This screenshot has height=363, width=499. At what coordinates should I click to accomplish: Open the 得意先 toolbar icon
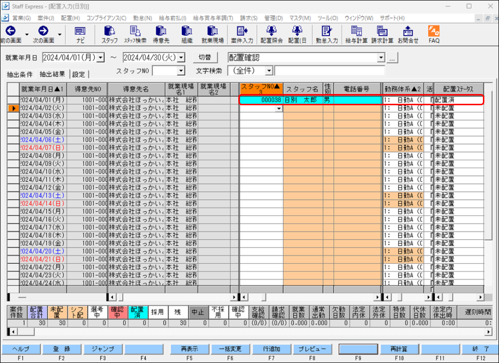tap(161, 35)
